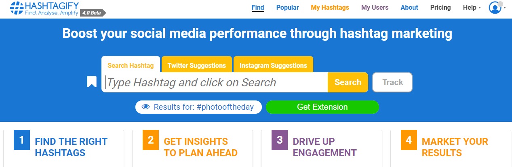
Task: Click the bookmark icon beside search box
Action: (92, 82)
